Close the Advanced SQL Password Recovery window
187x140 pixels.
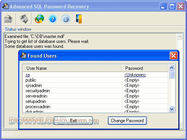point(181,6)
